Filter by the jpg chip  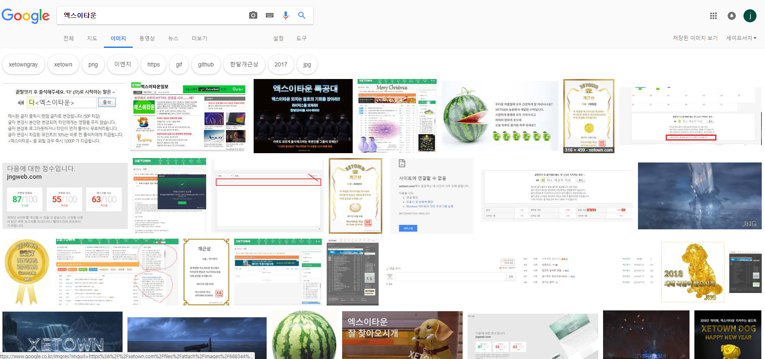pyautogui.click(x=307, y=64)
